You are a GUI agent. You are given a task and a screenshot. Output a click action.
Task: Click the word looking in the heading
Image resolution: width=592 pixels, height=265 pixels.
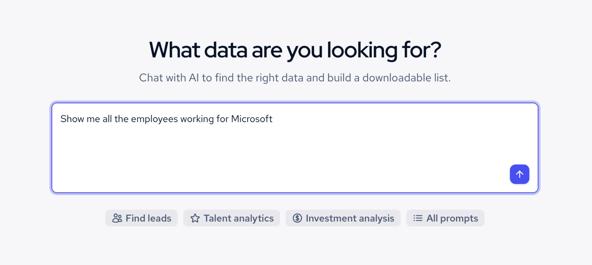pos(362,50)
